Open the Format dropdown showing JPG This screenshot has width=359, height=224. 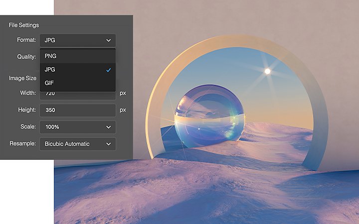78,40
